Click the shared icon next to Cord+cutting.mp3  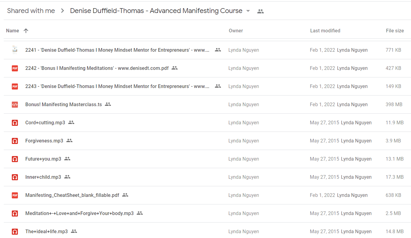71,122
